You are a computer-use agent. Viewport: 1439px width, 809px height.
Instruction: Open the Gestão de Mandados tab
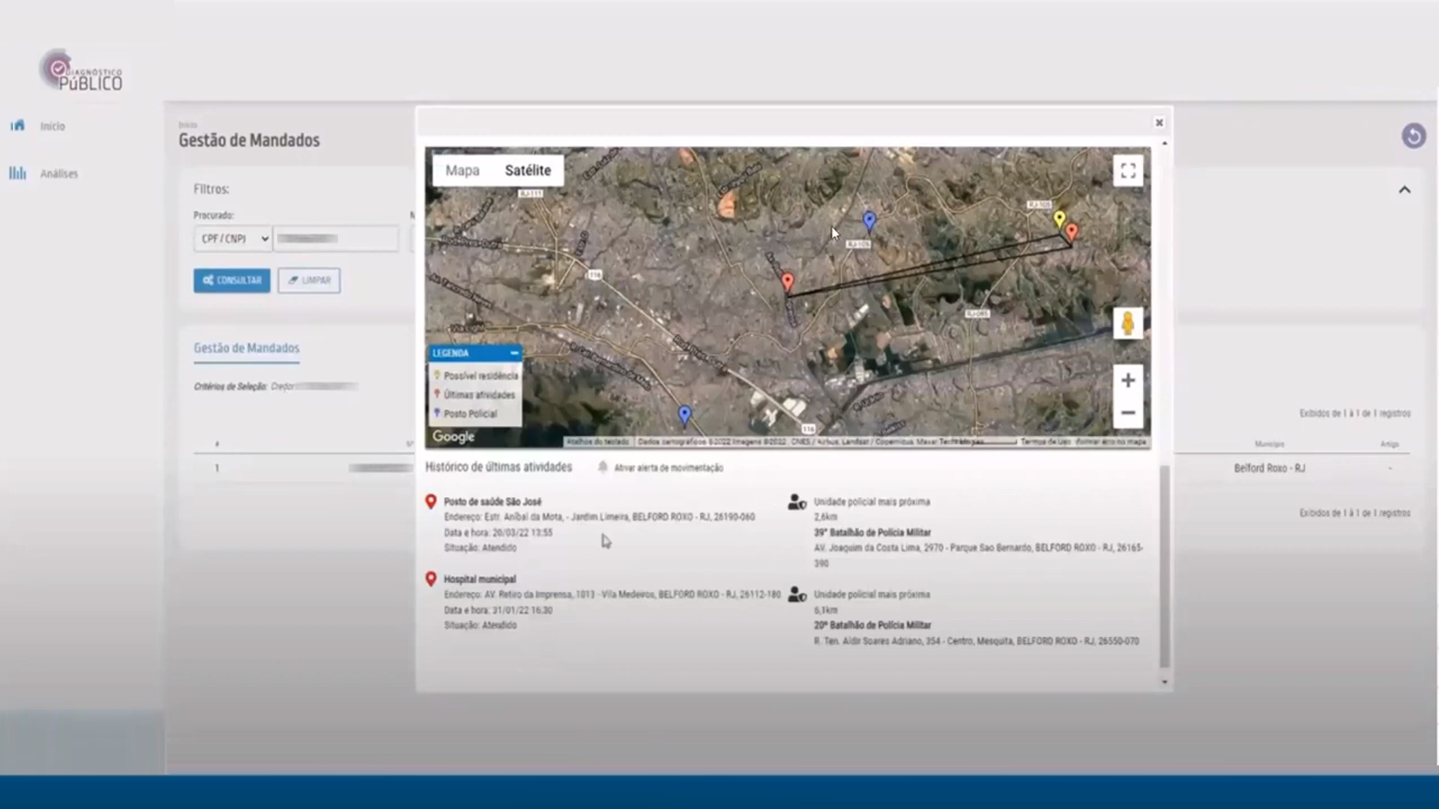[x=247, y=348]
